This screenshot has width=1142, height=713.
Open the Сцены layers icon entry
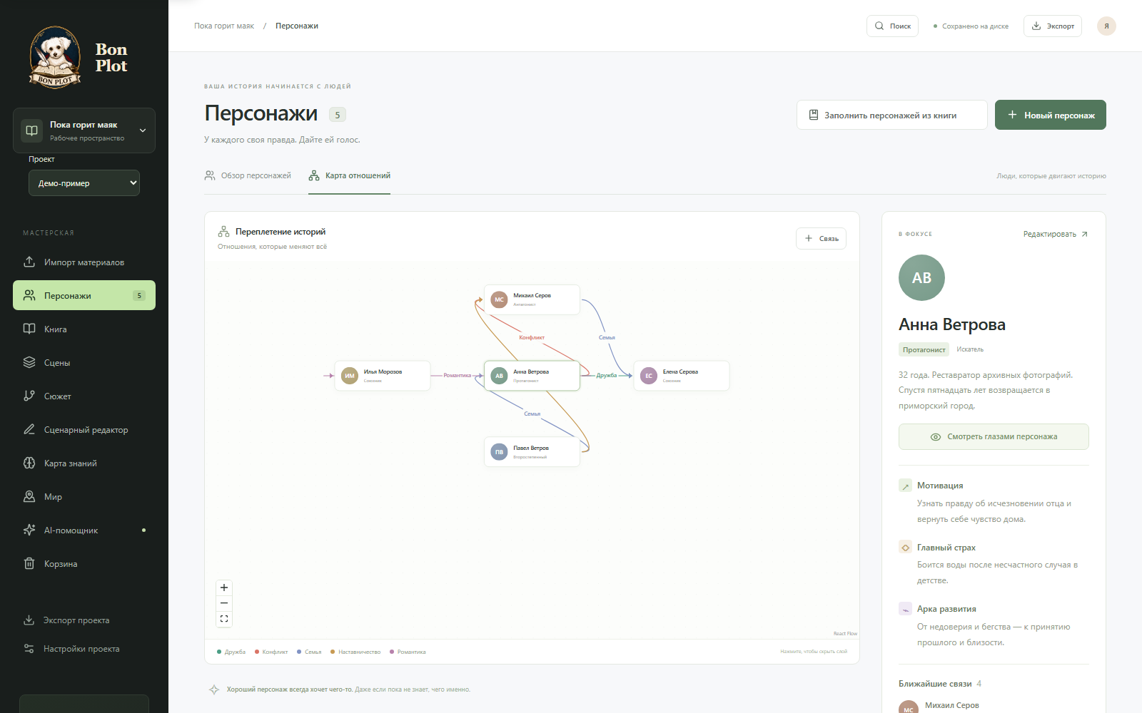84,362
